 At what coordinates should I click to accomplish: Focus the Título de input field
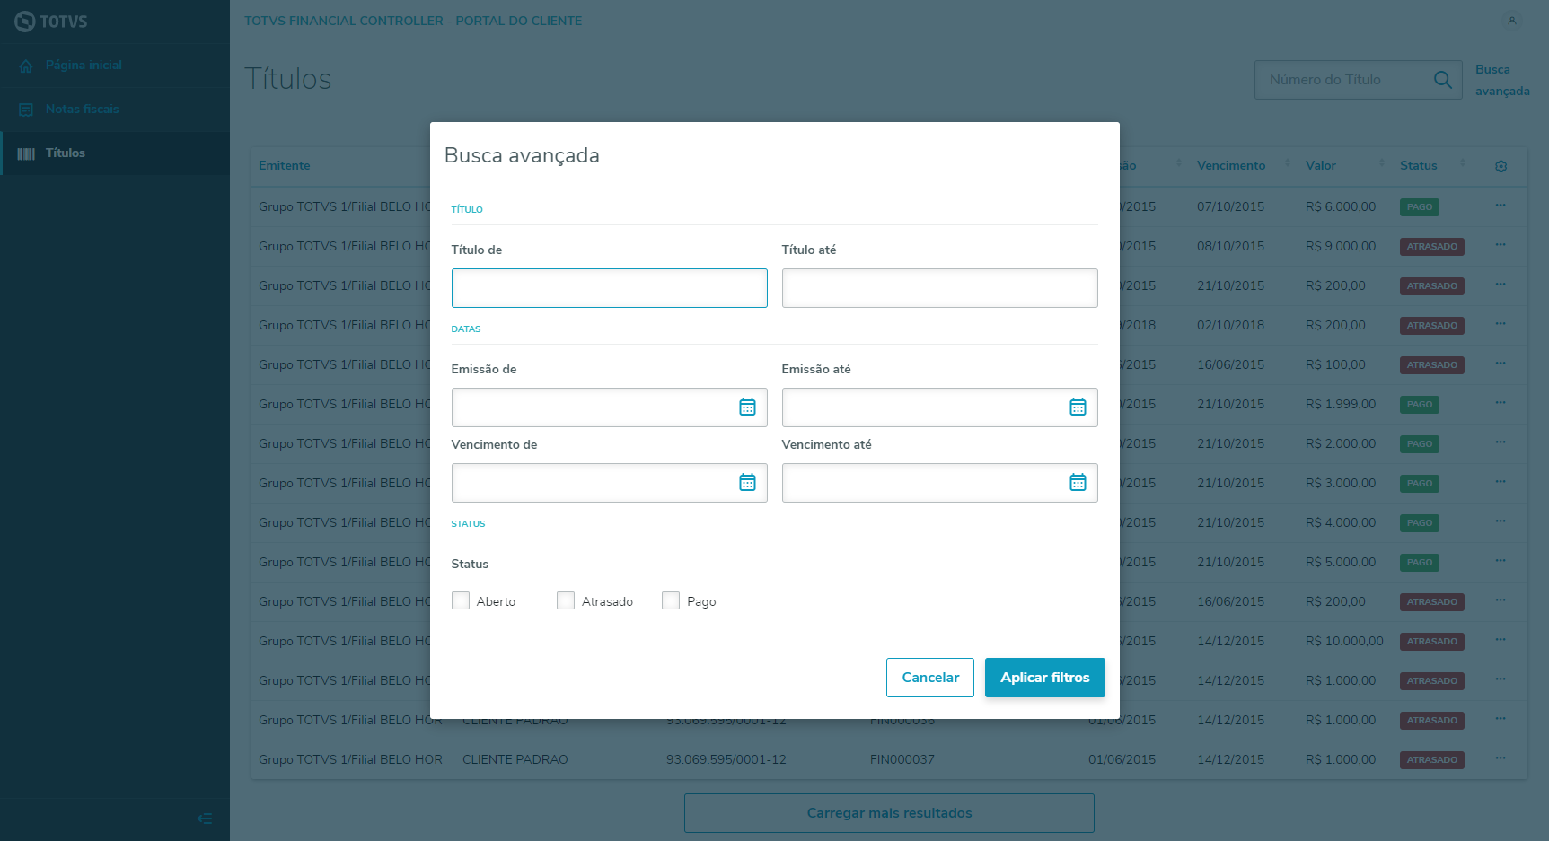click(x=610, y=288)
